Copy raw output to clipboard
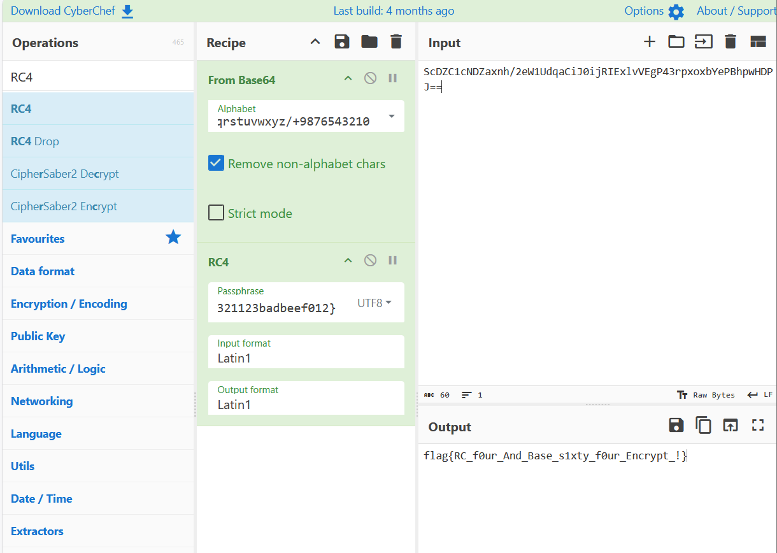The image size is (777, 553). (703, 426)
